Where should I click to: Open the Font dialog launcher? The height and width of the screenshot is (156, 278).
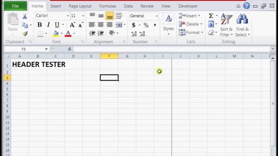(x=83, y=42)
